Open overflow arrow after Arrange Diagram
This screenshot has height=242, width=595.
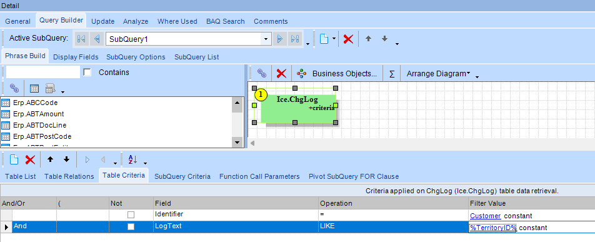click(x=477, y=77)
